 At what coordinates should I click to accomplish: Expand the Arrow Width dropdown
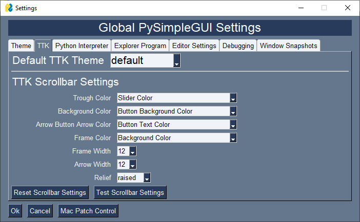click(133, 164)
